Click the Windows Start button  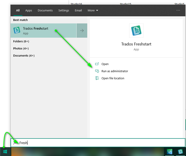5,152
